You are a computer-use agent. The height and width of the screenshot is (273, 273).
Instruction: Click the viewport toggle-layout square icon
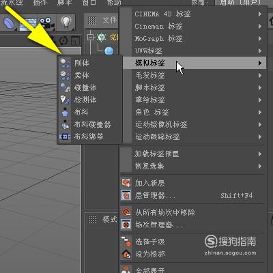76,41
